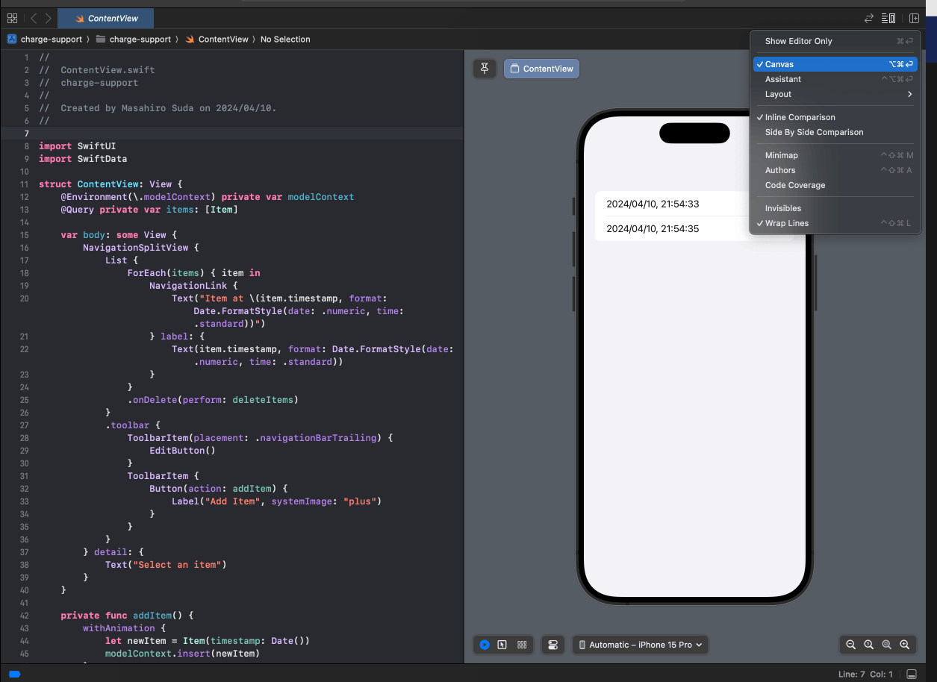This screenshot has height=682, width=937.
Task: Click 'NavigationSplitView {' in the code
Action: (141, 248)
